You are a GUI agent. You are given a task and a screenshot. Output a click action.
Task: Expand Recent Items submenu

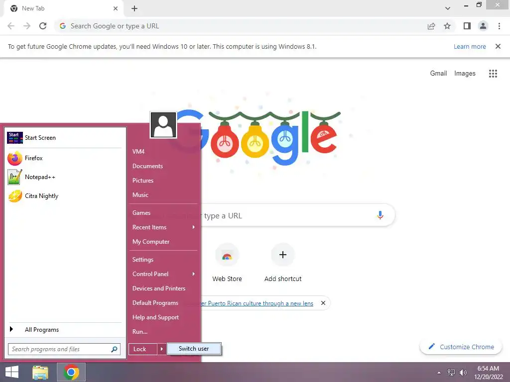(163, 227)
